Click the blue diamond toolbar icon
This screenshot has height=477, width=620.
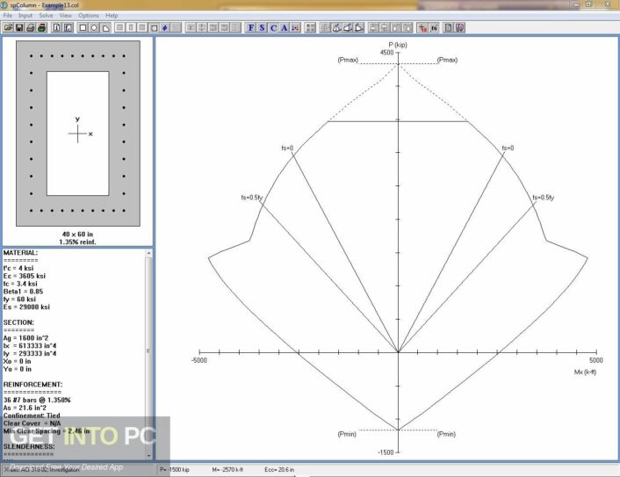pos(165,28)
